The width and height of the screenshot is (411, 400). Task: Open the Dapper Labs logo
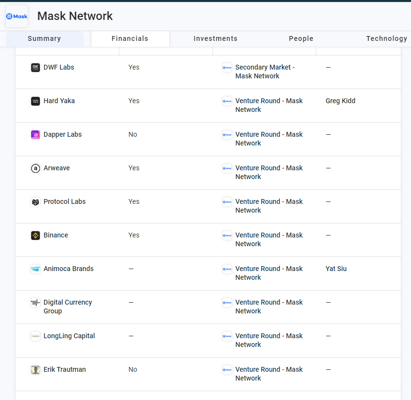(35, 134)
